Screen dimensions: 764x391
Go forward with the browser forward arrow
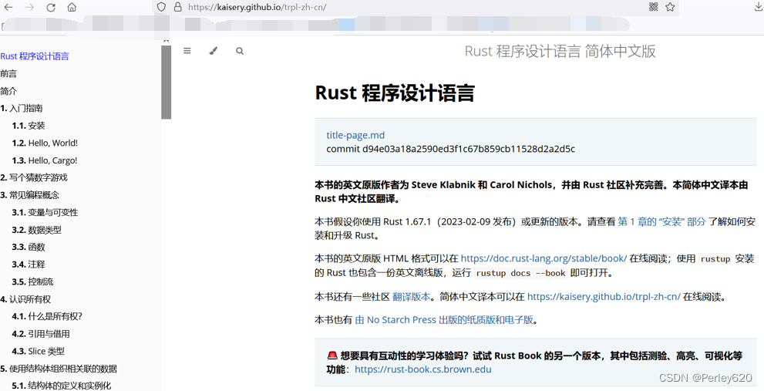29,7
